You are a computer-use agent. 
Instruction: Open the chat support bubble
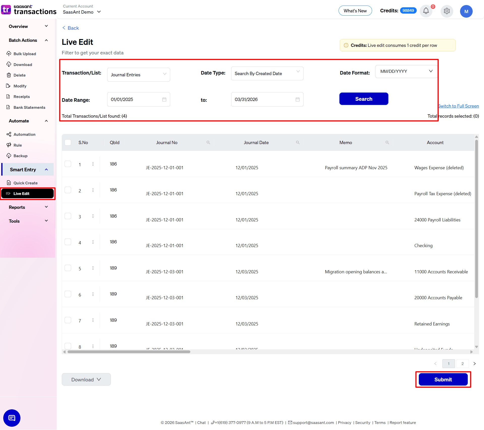[x=12, y=418]
